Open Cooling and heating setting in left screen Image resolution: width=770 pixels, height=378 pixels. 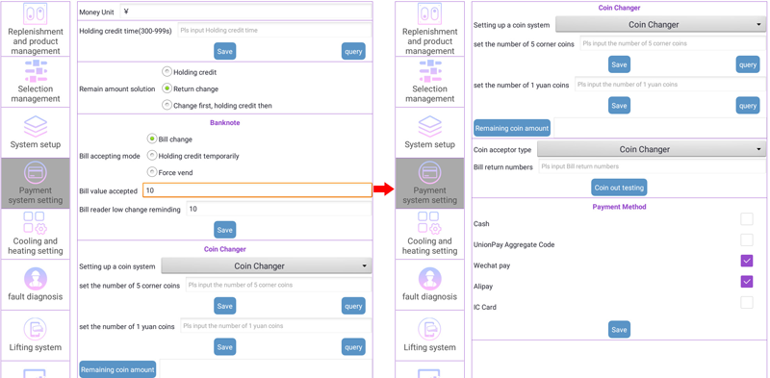36,234
